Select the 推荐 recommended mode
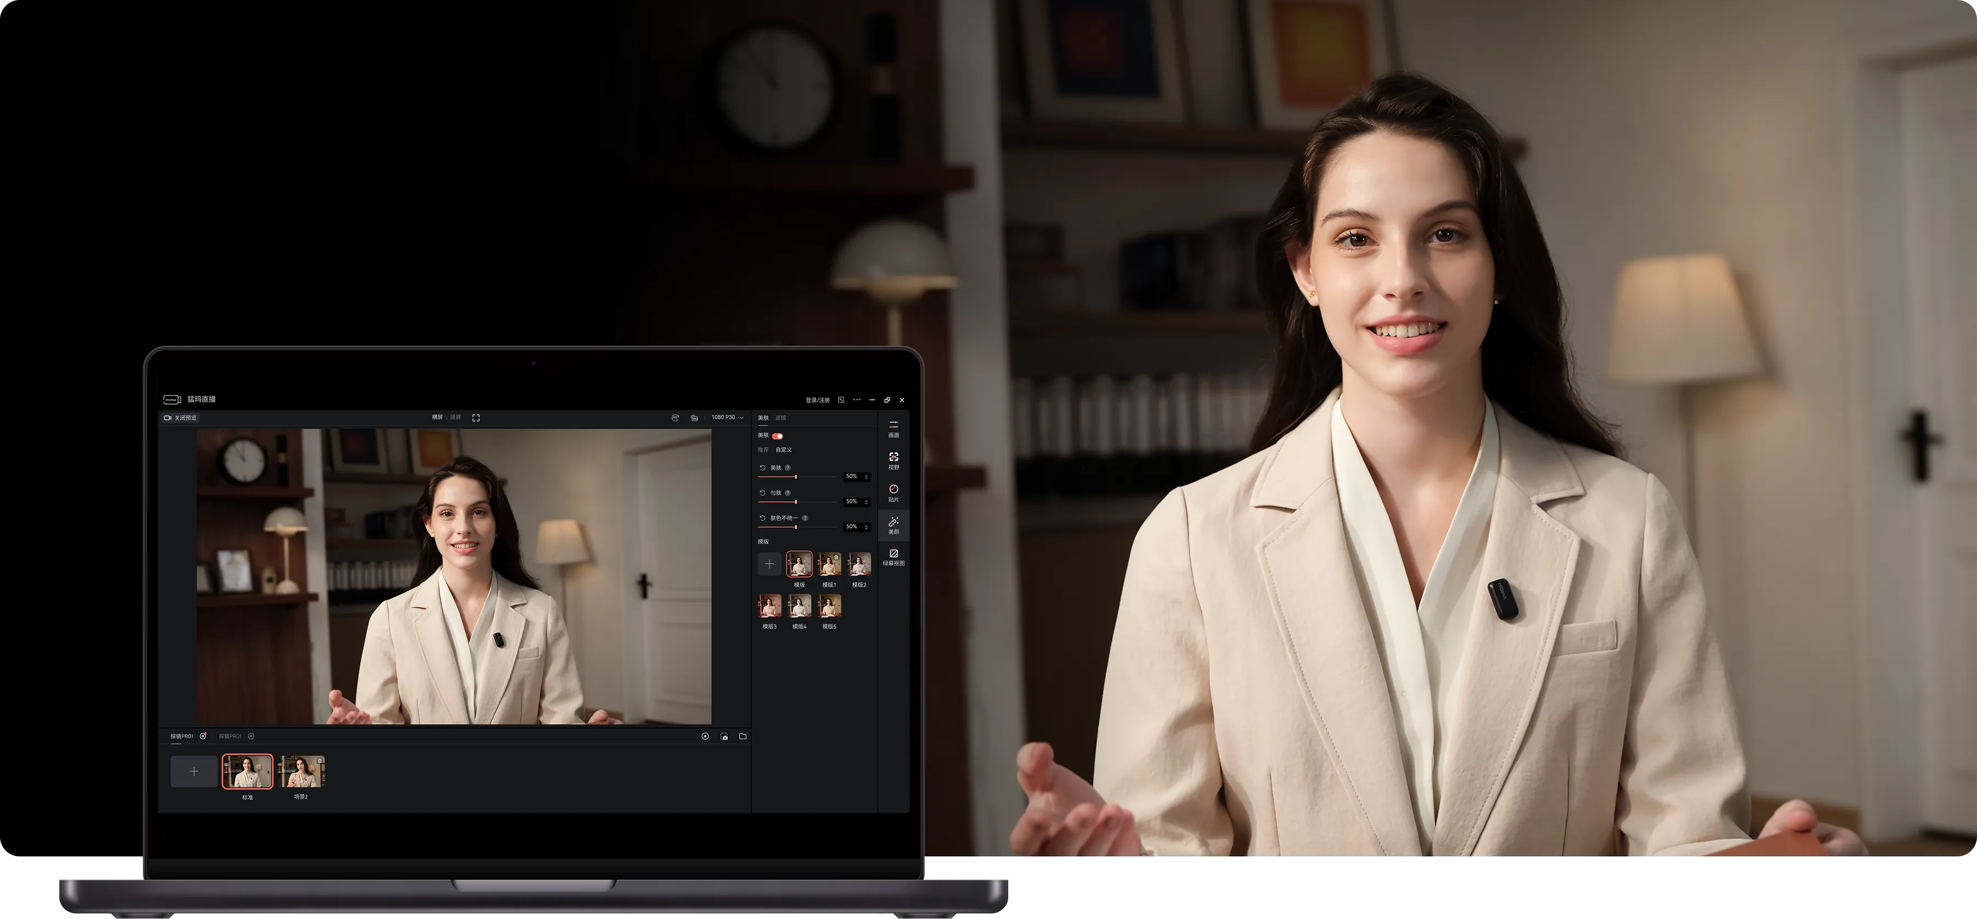Screen dimensions: 1977x919 (x=763, y=450)
